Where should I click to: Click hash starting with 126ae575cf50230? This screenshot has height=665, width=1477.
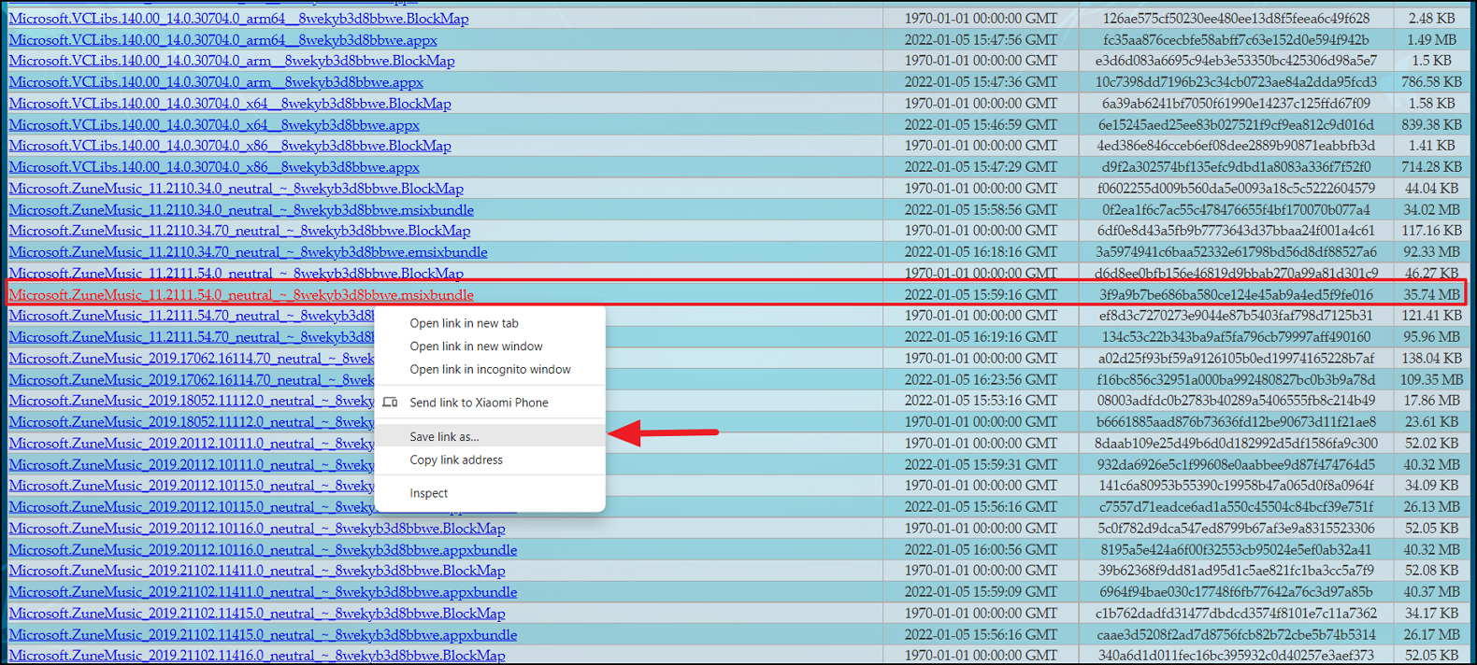[x=1236, y=19]
